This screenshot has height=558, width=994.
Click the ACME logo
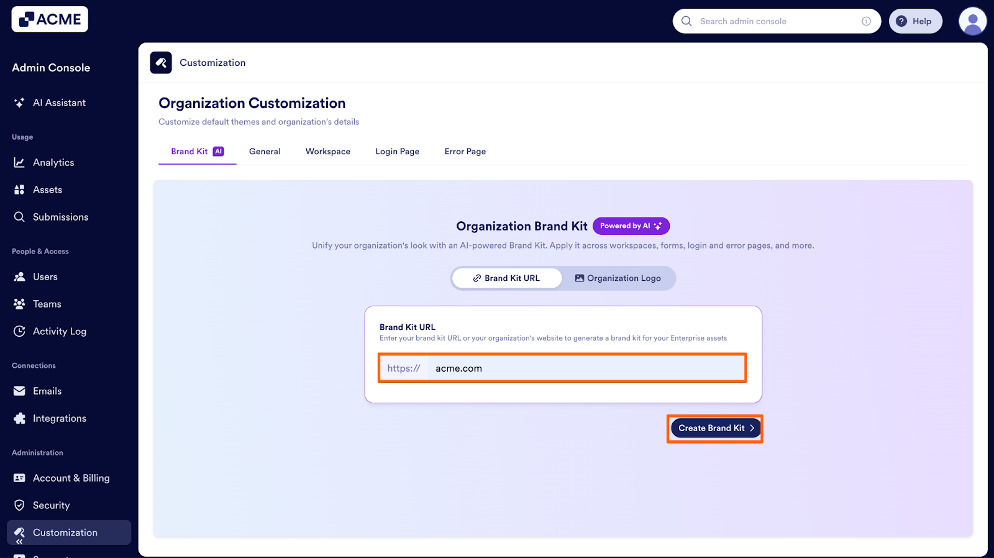pyautogui.click(x=50, y=19)
